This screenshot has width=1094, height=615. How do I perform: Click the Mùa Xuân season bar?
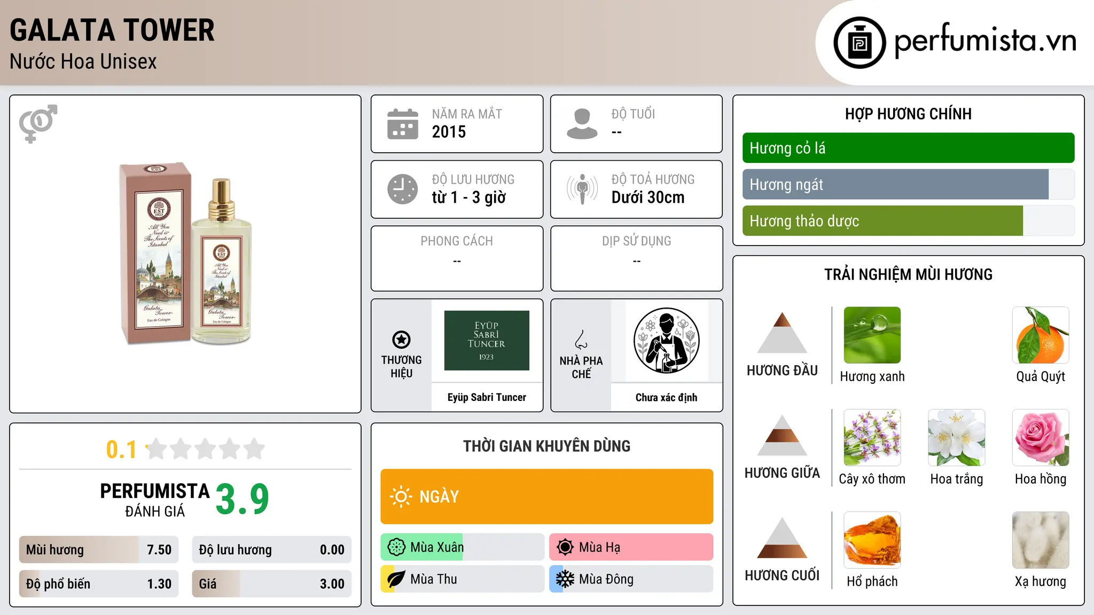click(x=463, y=547)
